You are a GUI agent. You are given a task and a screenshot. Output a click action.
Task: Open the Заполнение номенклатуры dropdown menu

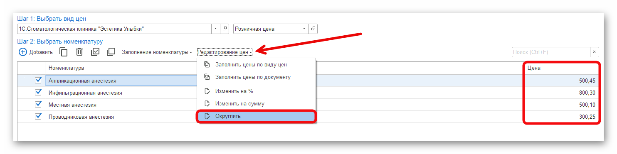pos(157,52)
